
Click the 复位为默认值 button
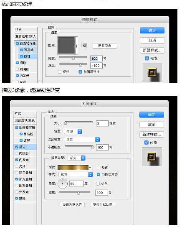pos(103,204)
